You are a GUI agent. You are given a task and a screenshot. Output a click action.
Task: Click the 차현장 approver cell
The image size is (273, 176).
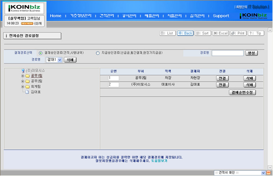click(195, 78)
